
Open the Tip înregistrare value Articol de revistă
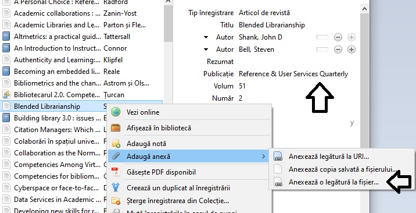pyautogui.click(x=264, y=12)
